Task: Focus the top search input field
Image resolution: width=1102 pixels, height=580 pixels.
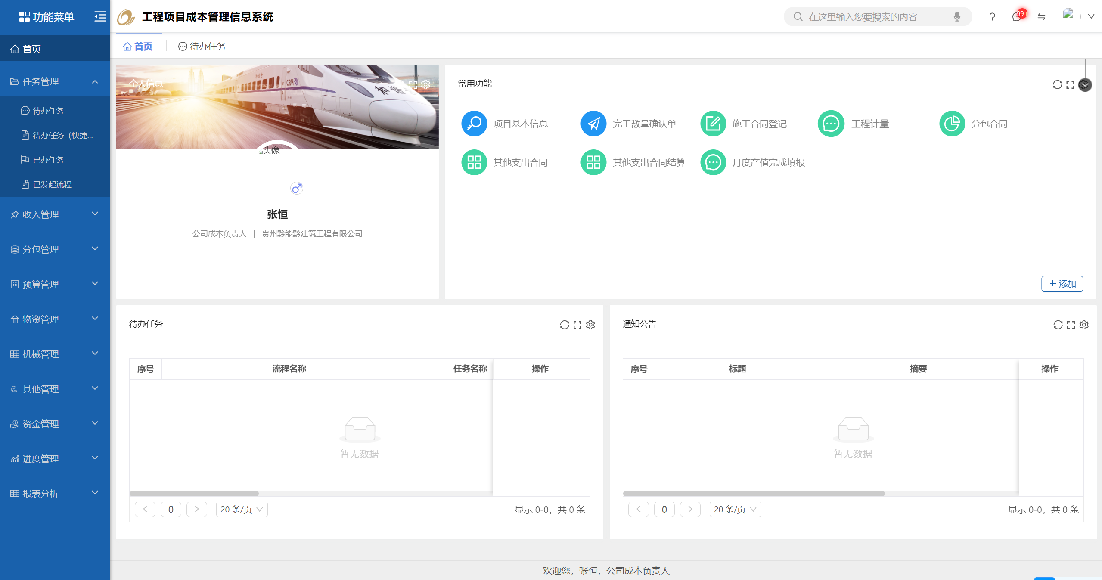Action: coord(878,16)
